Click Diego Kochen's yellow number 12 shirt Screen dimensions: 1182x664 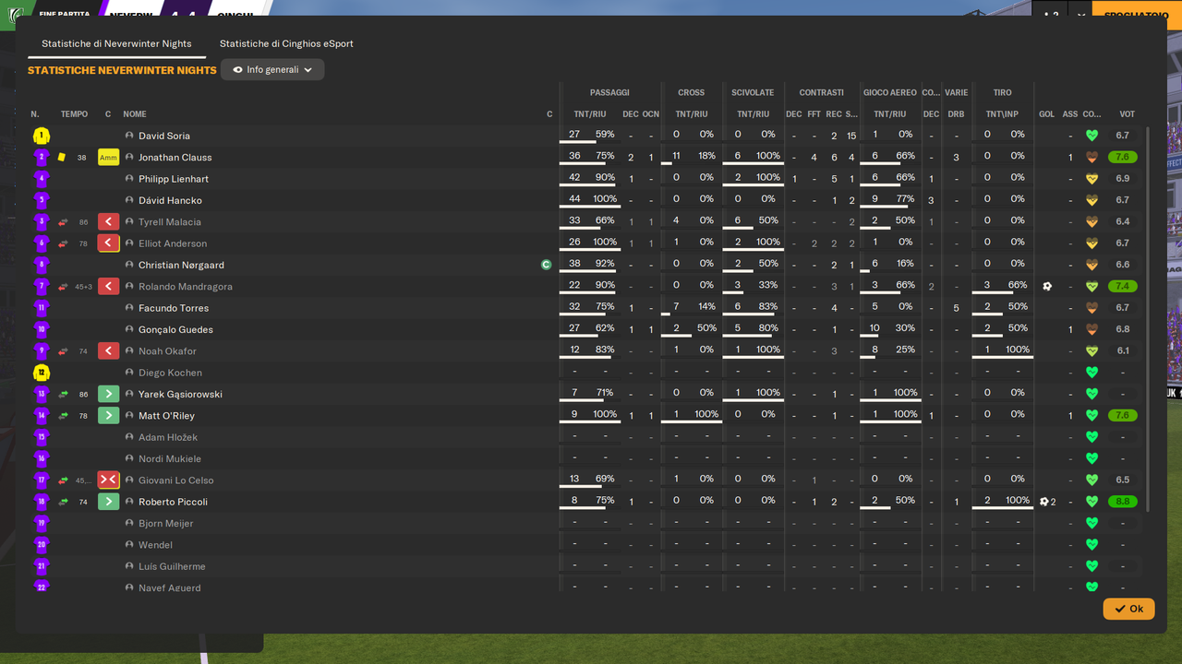(41, 373)
